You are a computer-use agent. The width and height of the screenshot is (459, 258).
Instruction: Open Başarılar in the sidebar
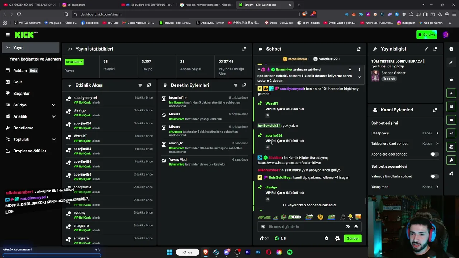point(30,94)
